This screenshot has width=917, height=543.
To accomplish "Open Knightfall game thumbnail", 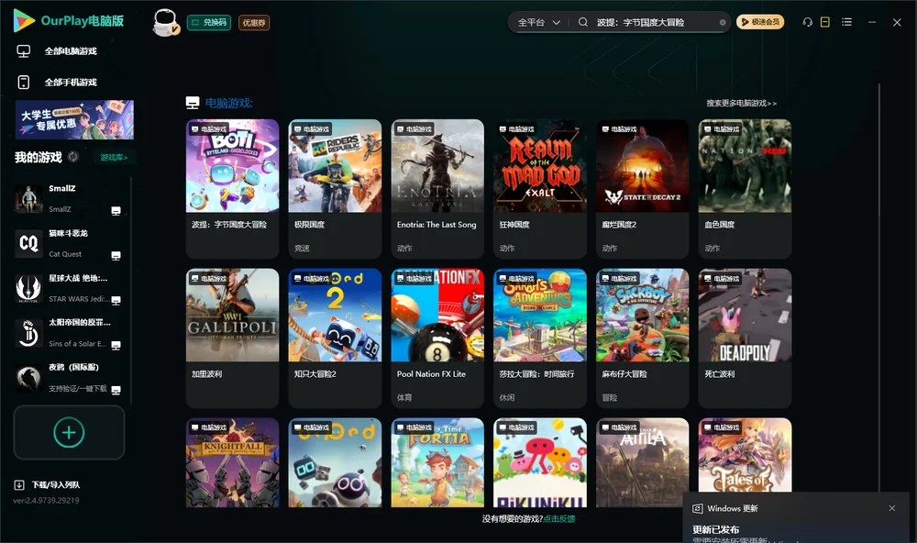I will pyautogui.click(x=232, y=462).
